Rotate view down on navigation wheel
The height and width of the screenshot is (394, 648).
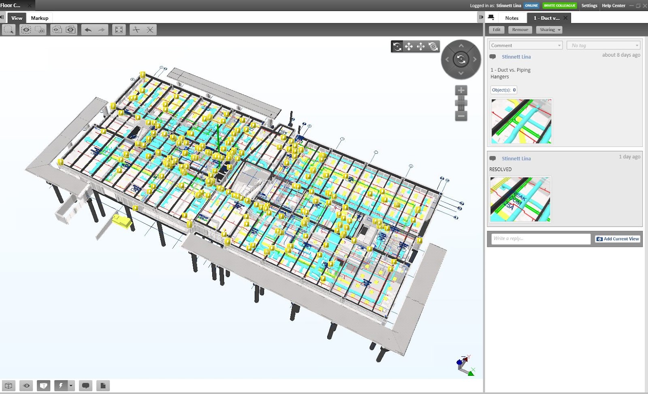(x=461, y=73)
